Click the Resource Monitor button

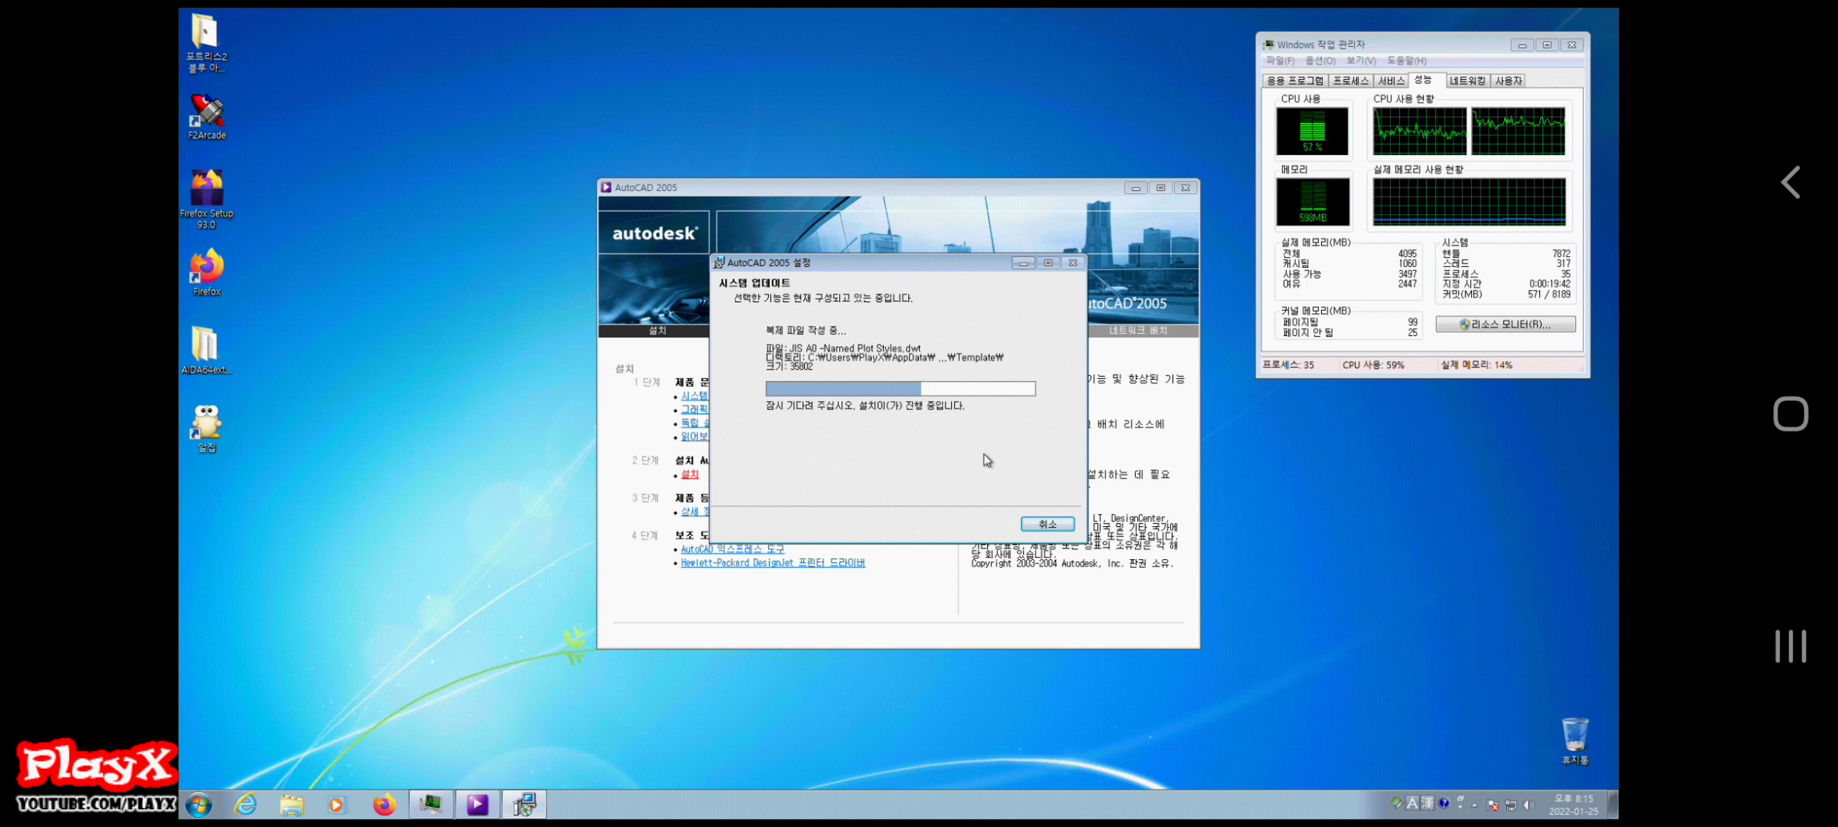point(1506,324)
